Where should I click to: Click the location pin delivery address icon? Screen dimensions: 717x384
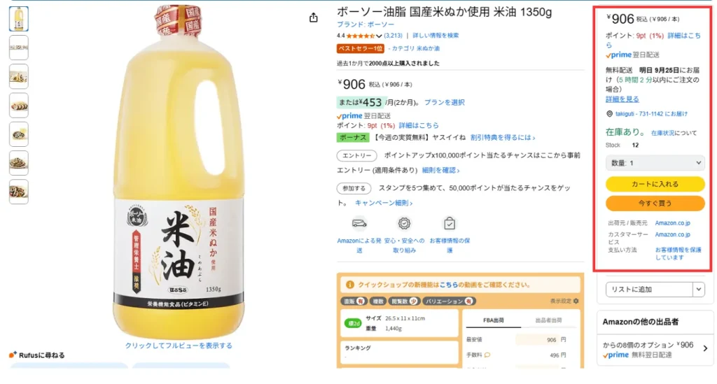pyautogui.click(x=609, y=113)
